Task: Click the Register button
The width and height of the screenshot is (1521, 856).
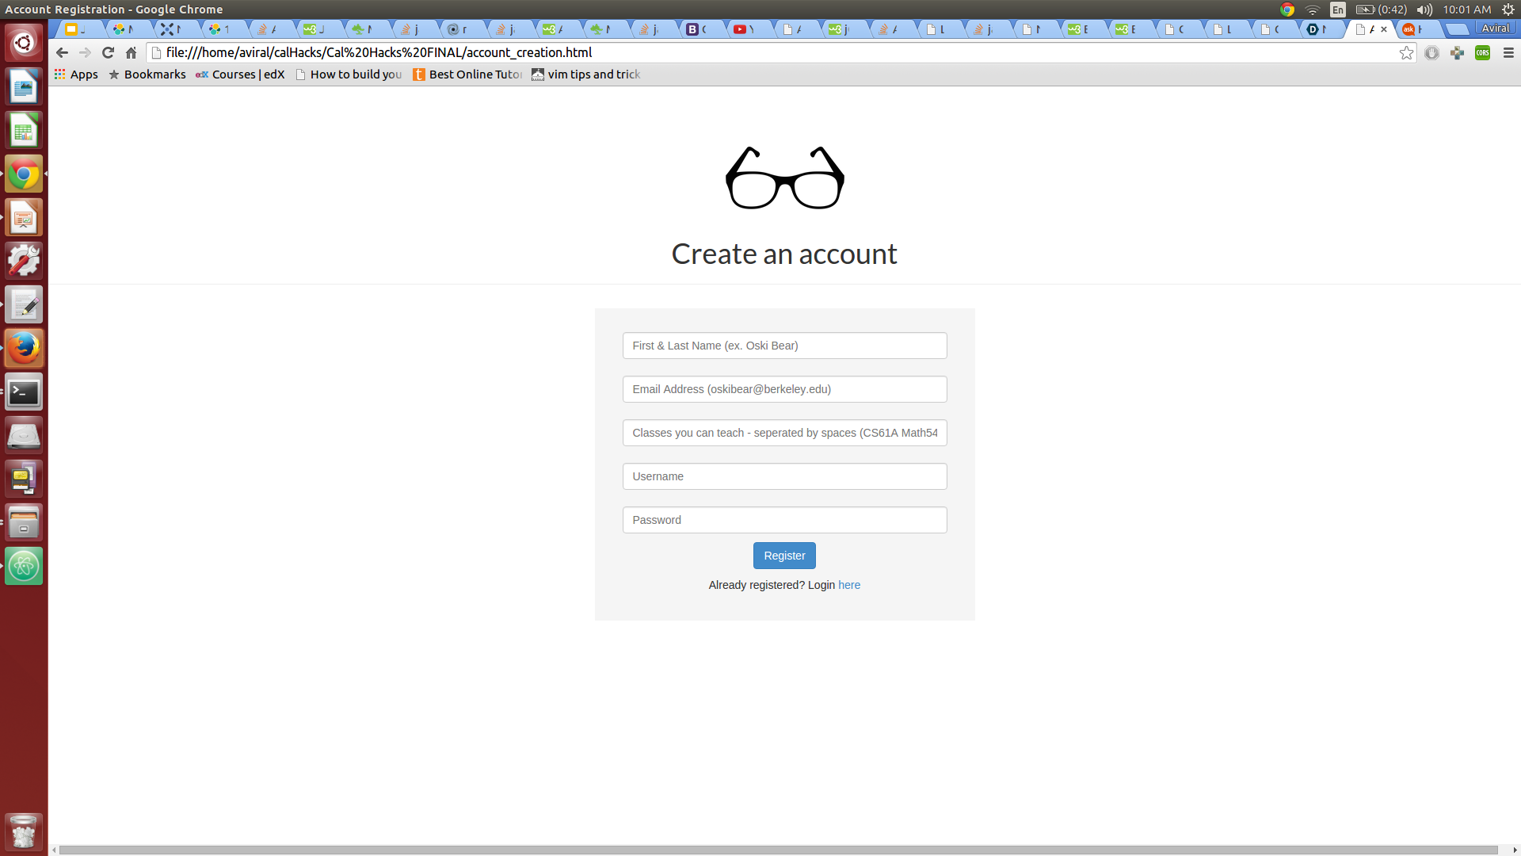Action: (784, 556)
